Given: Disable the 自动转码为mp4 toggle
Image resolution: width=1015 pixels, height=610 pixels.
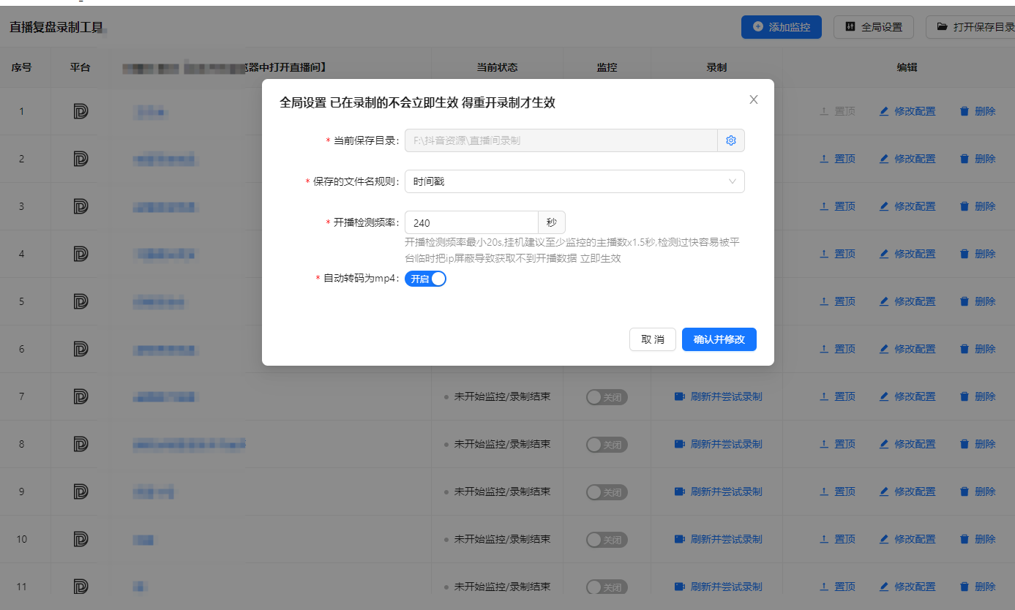Looking at the screenshot, I should pos(425,279).
